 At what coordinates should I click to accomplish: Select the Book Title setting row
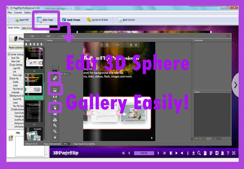tap(16, 58)
